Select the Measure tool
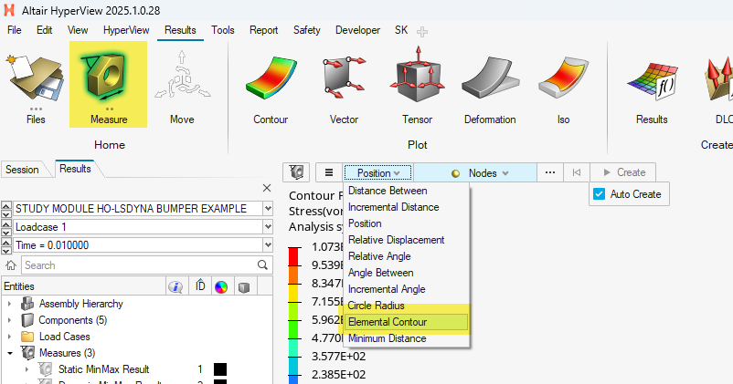The width and height of the screenshot is (733, 384). pos(109,85)
